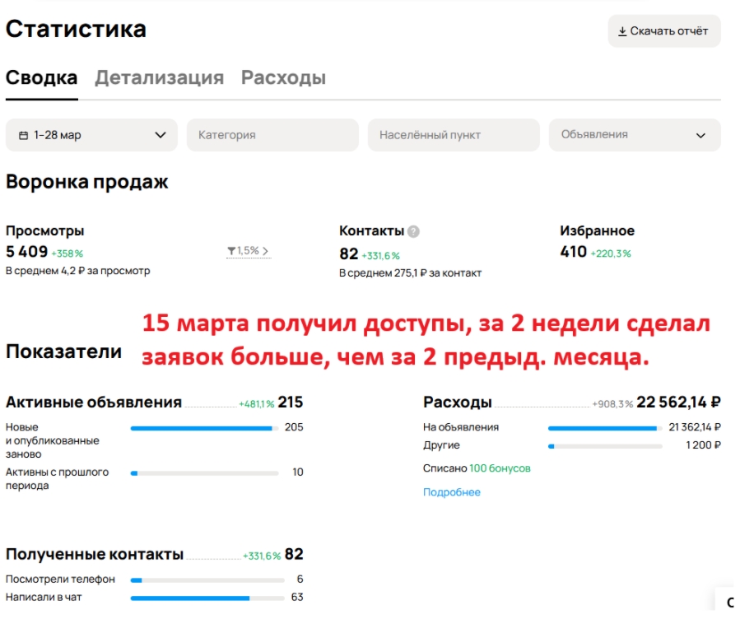
Task: Click the arrow after the 1,5% conversion
Action: [x=266, y=251]
